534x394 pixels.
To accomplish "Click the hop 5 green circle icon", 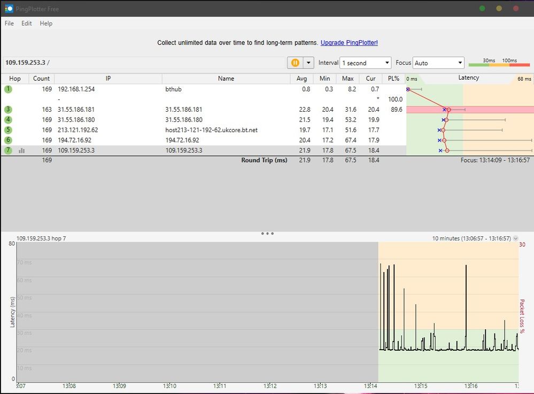I will pyautogui.click(x=8, y=130).
